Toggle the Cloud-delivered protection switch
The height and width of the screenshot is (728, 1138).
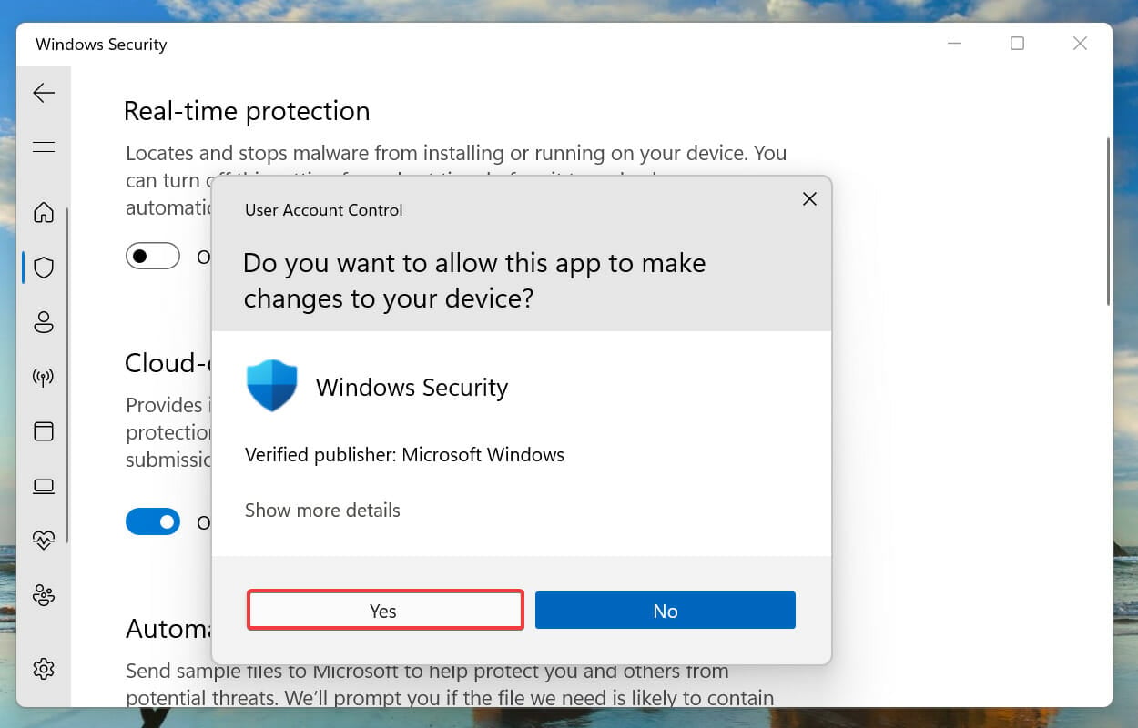point(153,521)
